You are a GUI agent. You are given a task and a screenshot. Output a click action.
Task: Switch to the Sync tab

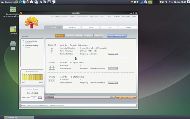pos(110,28)
